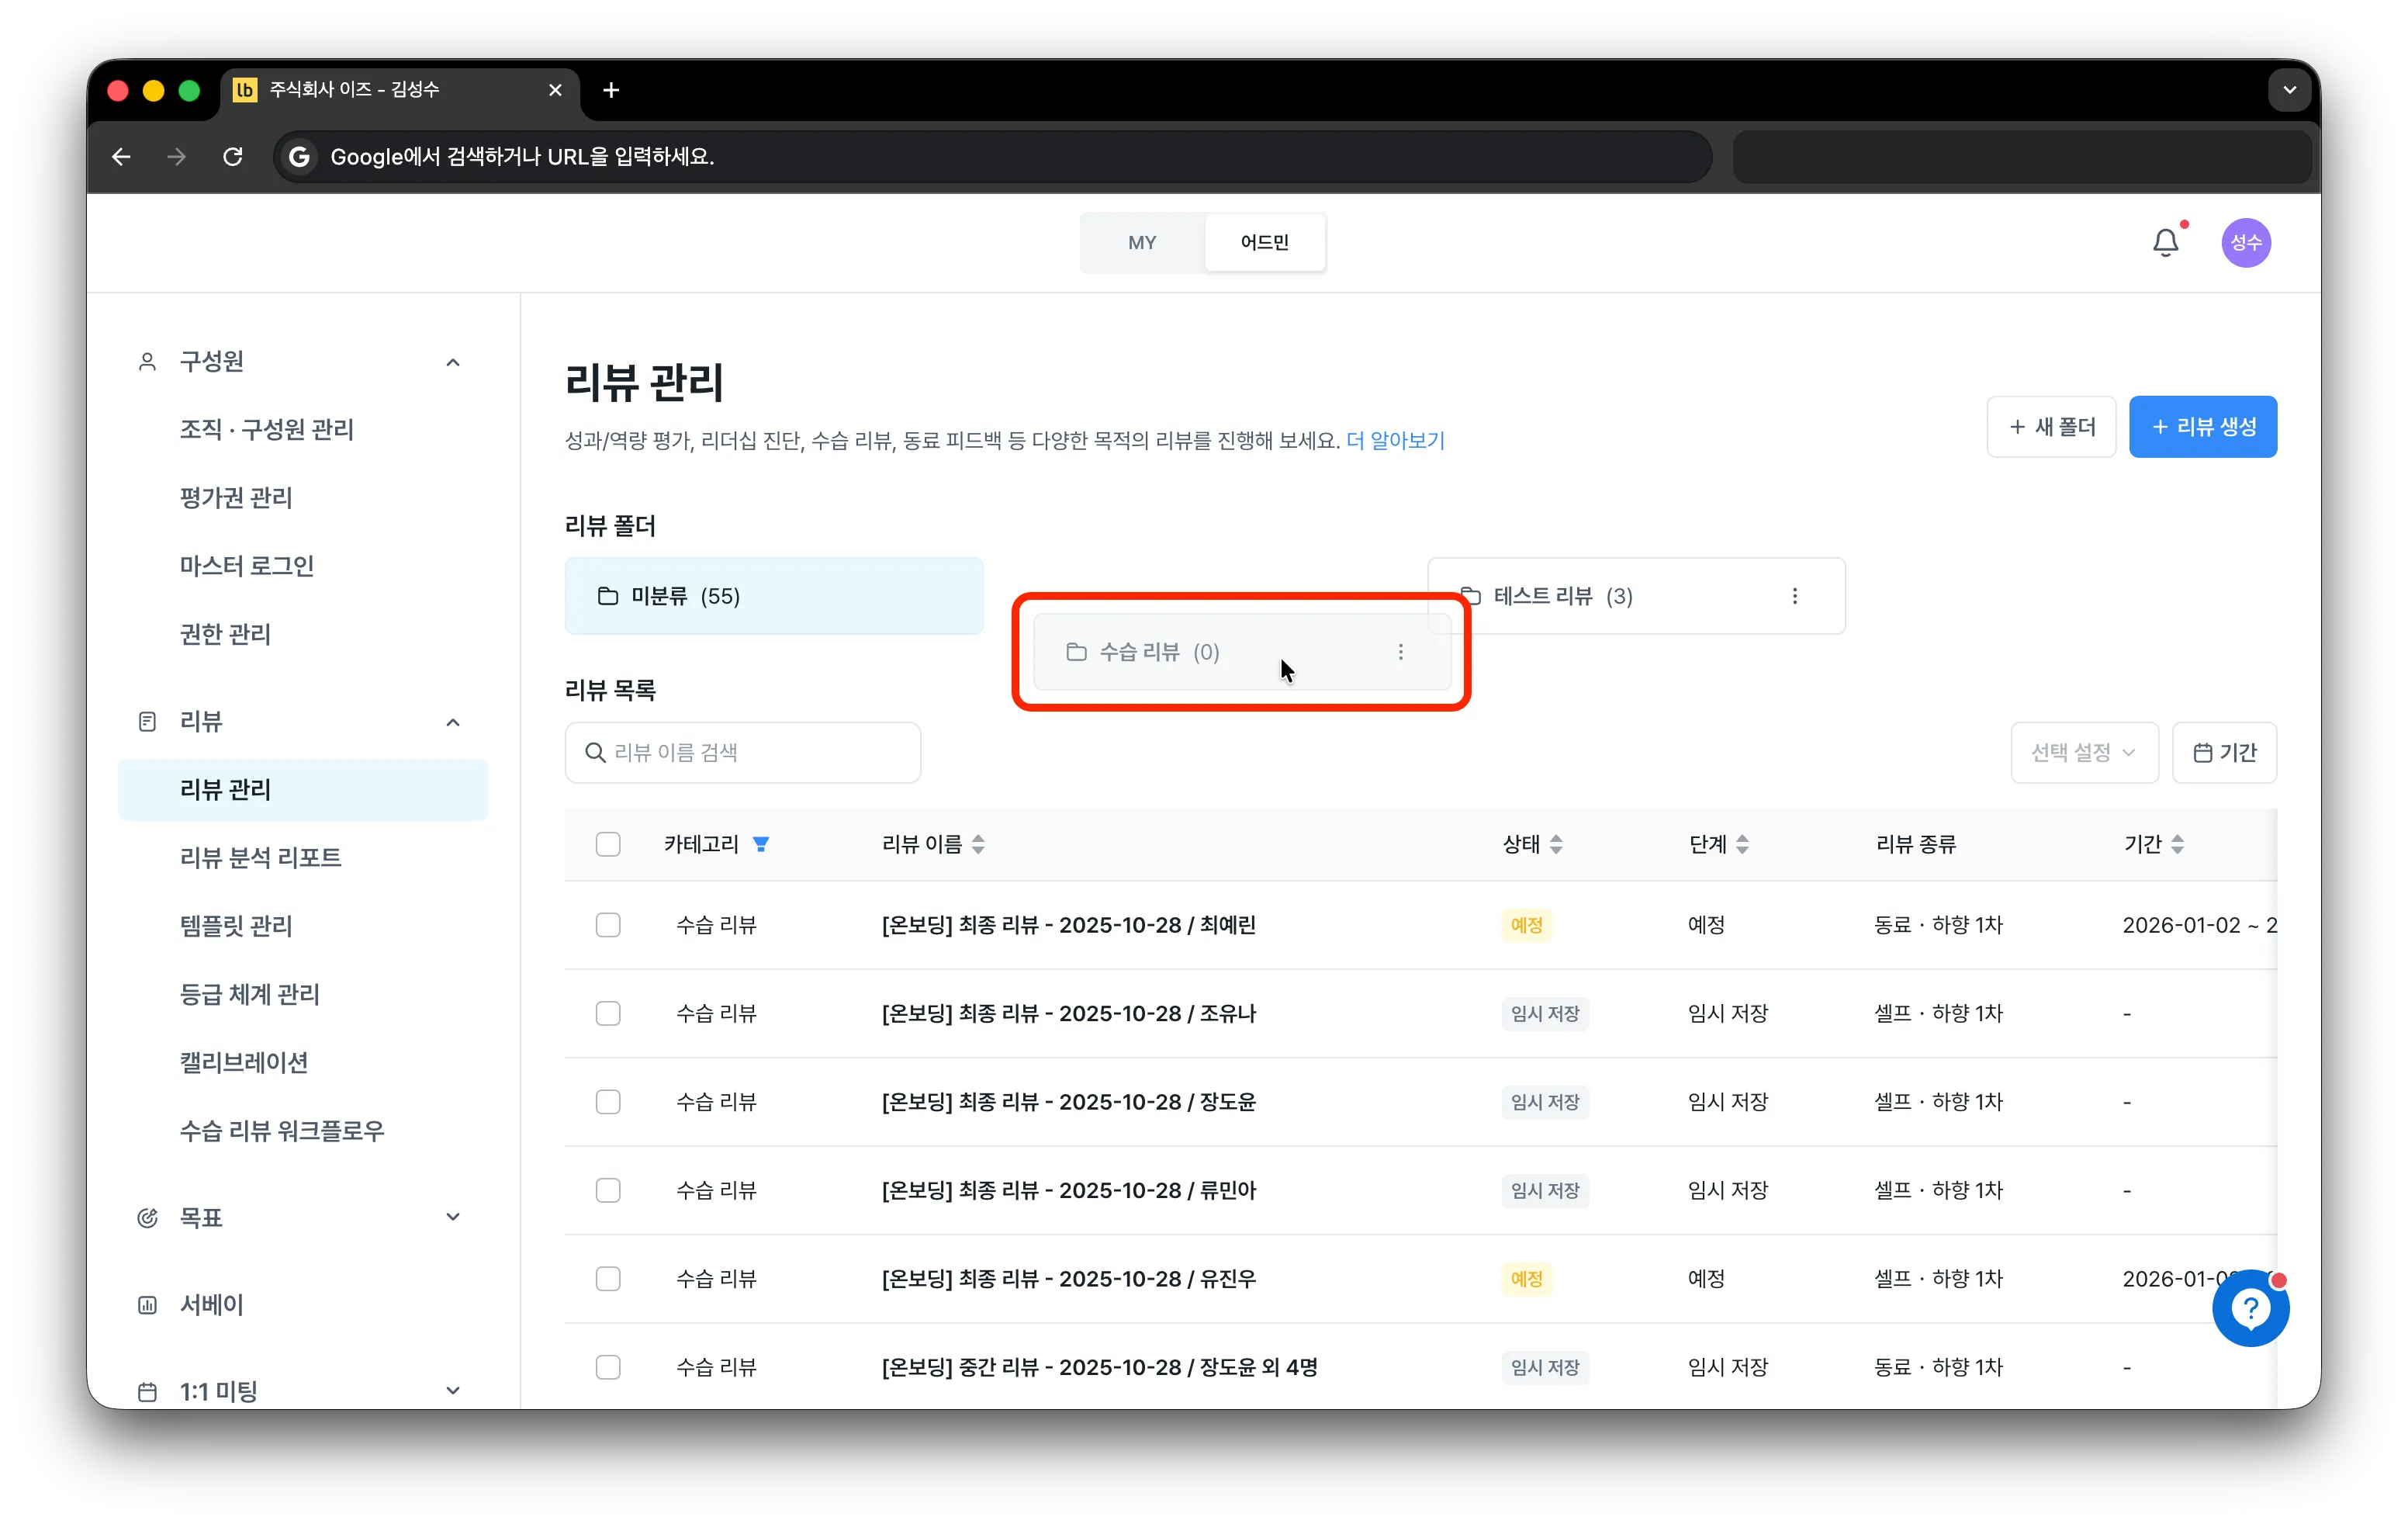Check the row for 장도윤 최종 리뷰

pyautogui.click(x=607, y=1102)
